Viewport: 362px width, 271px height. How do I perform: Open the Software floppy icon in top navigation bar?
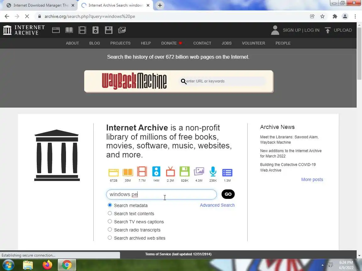[108, 30]
